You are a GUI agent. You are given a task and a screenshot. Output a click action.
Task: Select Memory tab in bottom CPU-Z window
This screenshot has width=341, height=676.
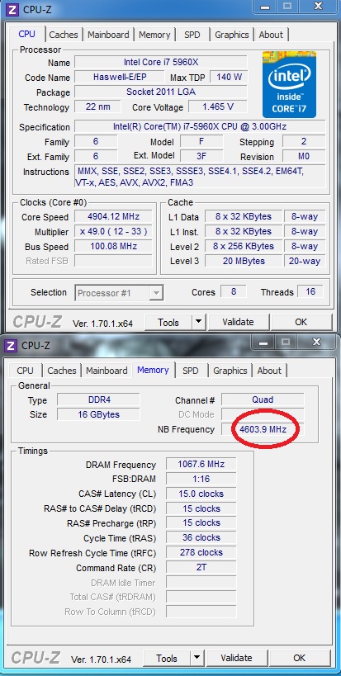(153, 370)
